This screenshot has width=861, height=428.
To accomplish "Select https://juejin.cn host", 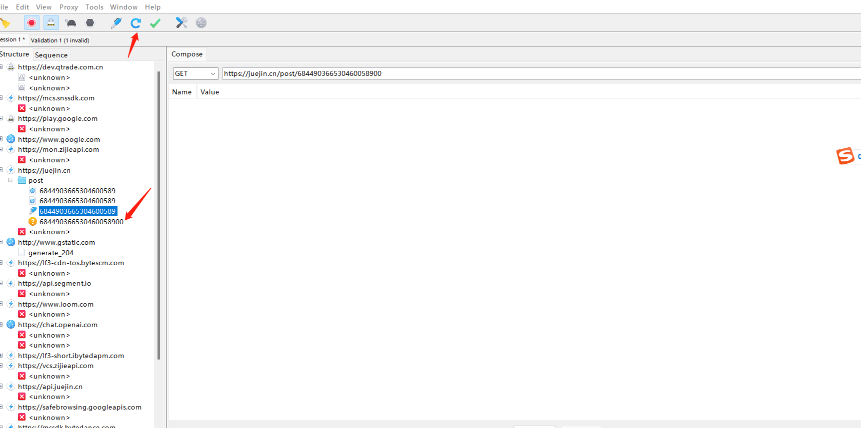I will 44,170.
